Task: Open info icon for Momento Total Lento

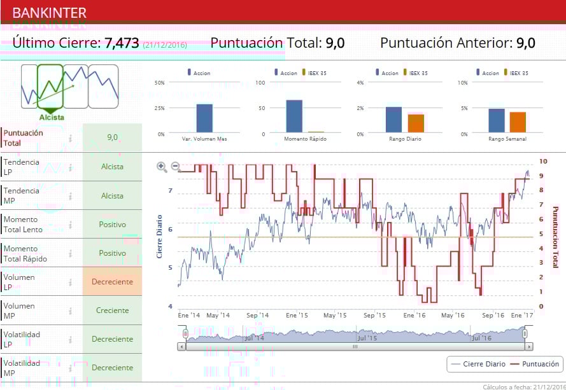Action: (71, 225)
